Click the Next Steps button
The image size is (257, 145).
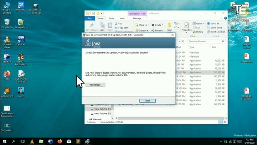click(x=95, y=85)
